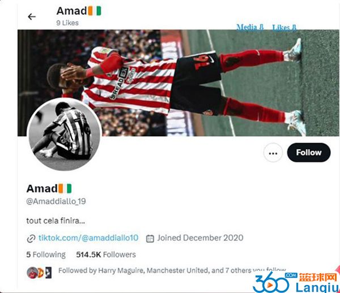340x293 pixels.
Task: Click the calendar icon next to Joined date
Action: (x=150, y=239)
